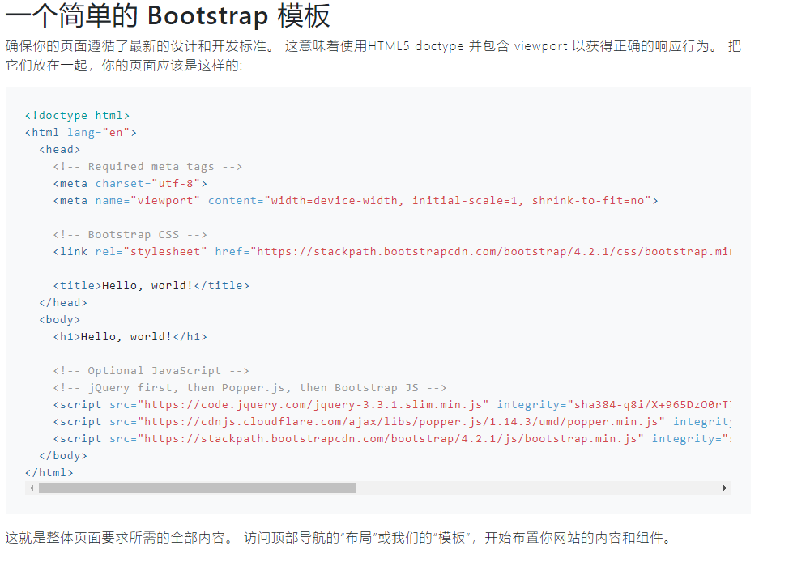The width and height of the screenshot is (793, 567).
Task: Click the closing "</head>" tag line
Action: pos(63,303)
